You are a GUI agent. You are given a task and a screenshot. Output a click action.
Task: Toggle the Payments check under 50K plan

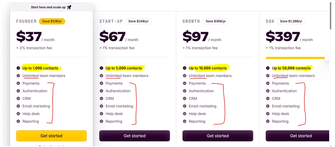(267, 83)
